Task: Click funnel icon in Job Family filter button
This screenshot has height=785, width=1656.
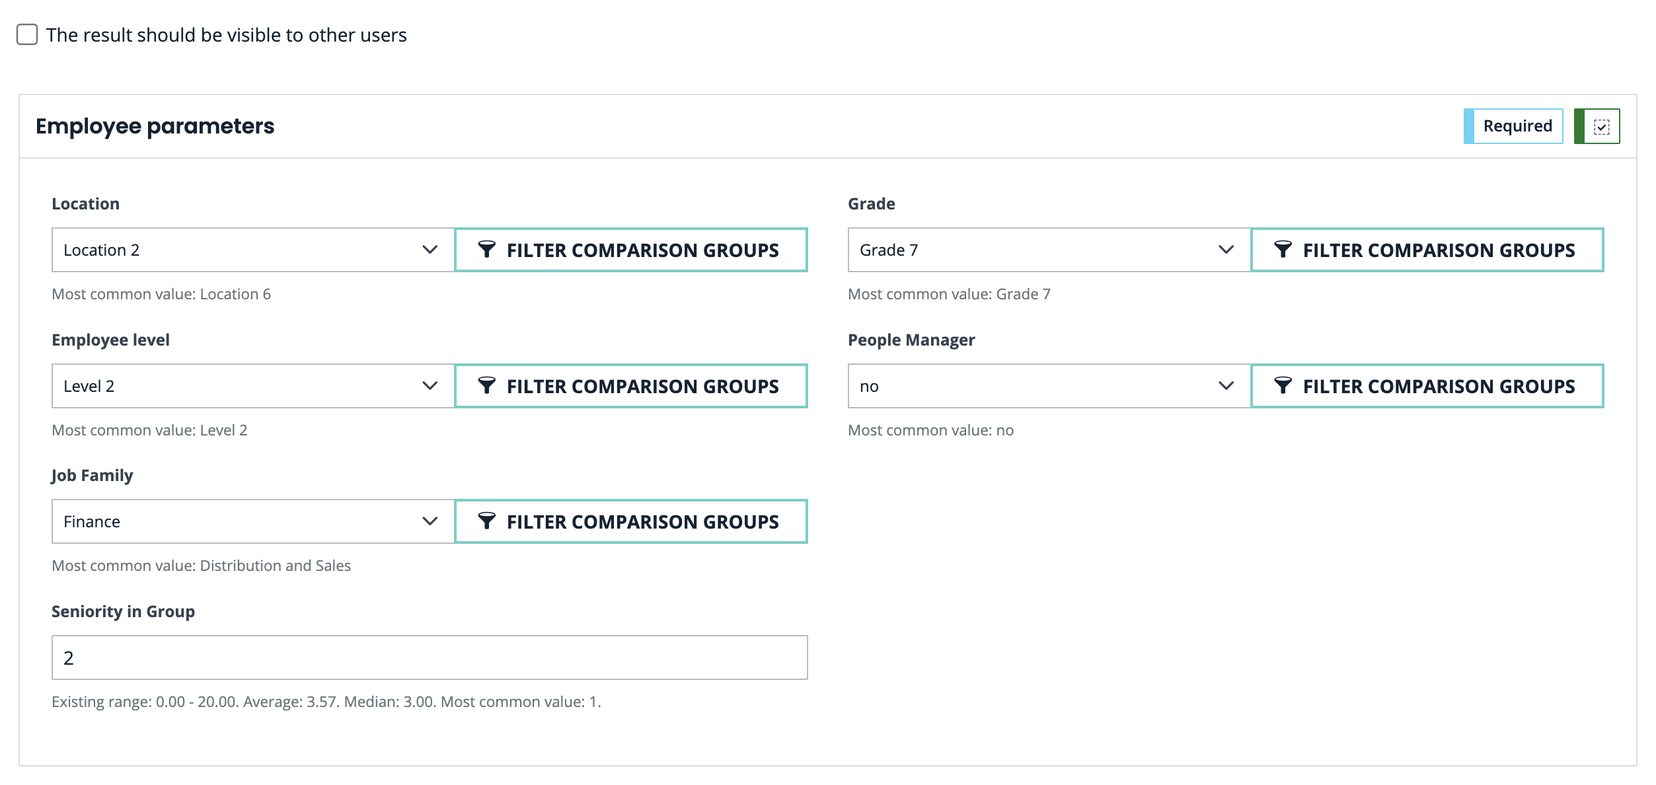Action: click(486, 521)
